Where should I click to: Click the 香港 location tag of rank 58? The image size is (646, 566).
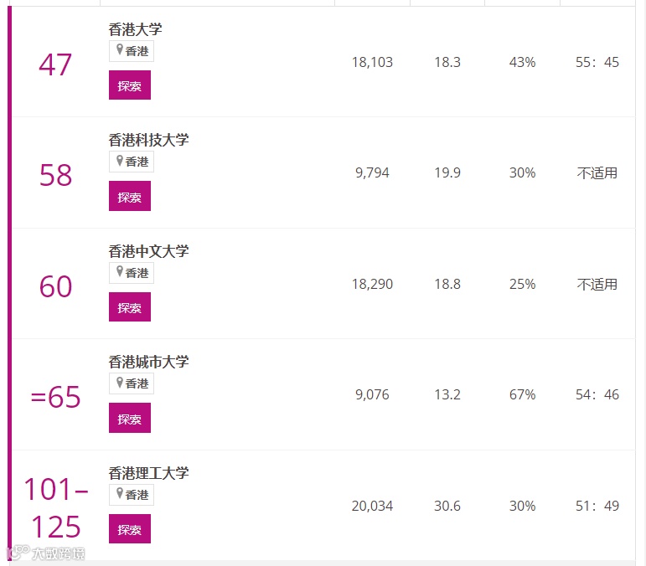tap(132, 162)
